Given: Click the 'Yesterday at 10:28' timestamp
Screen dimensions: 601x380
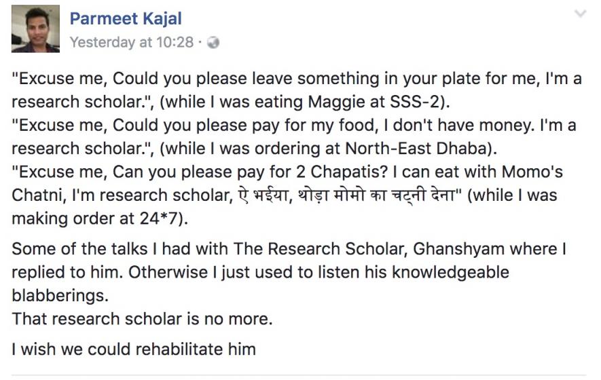Looking at the screenshot, I should click(131, 42).
